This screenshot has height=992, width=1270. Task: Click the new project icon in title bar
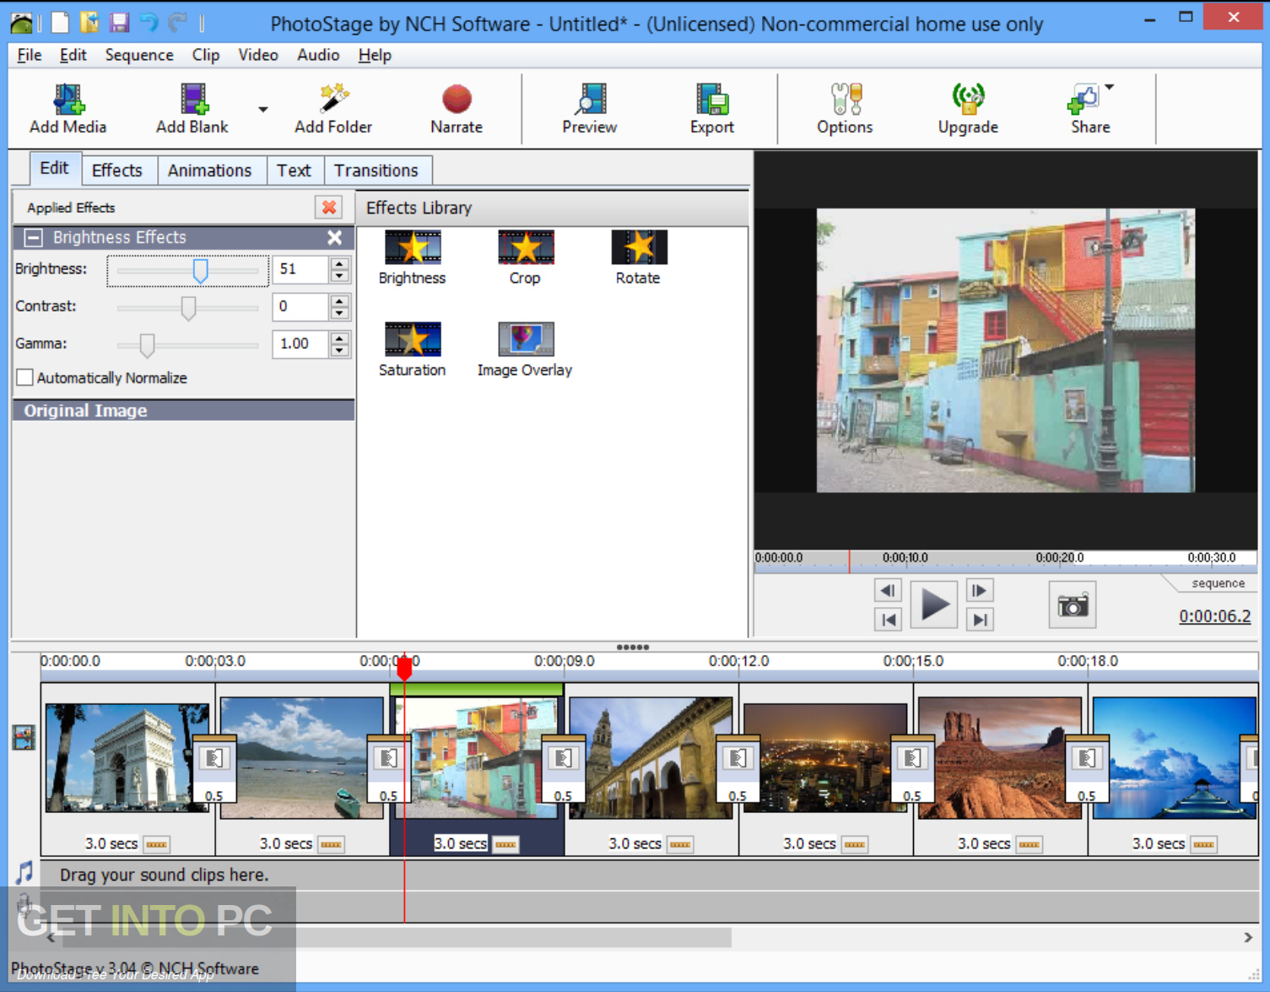pos(60,22)
